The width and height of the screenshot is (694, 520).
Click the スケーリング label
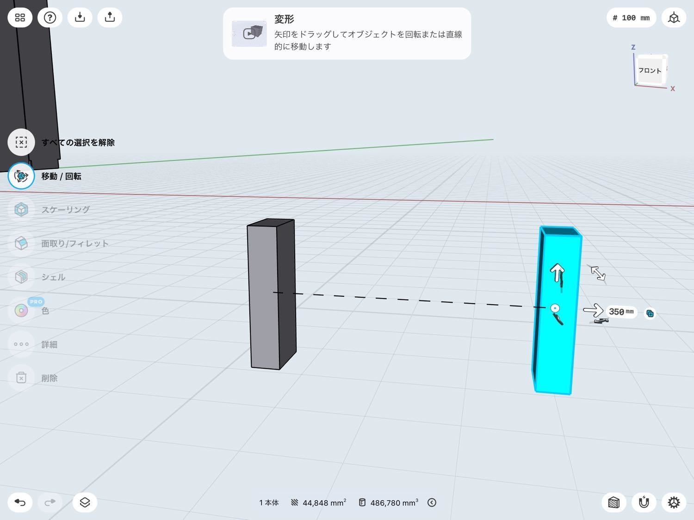tap(66, 209)
